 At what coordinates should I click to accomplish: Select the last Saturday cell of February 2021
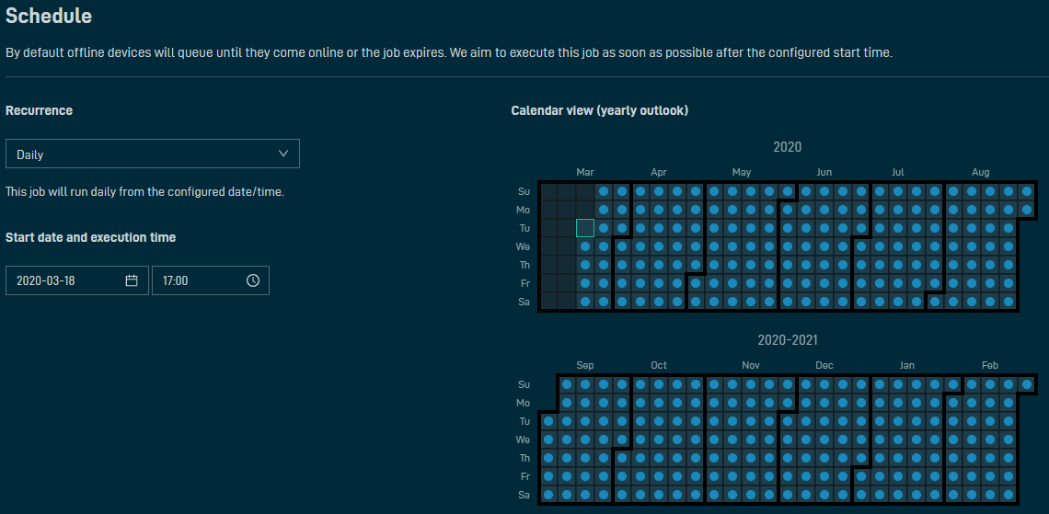coord(1009,495)
